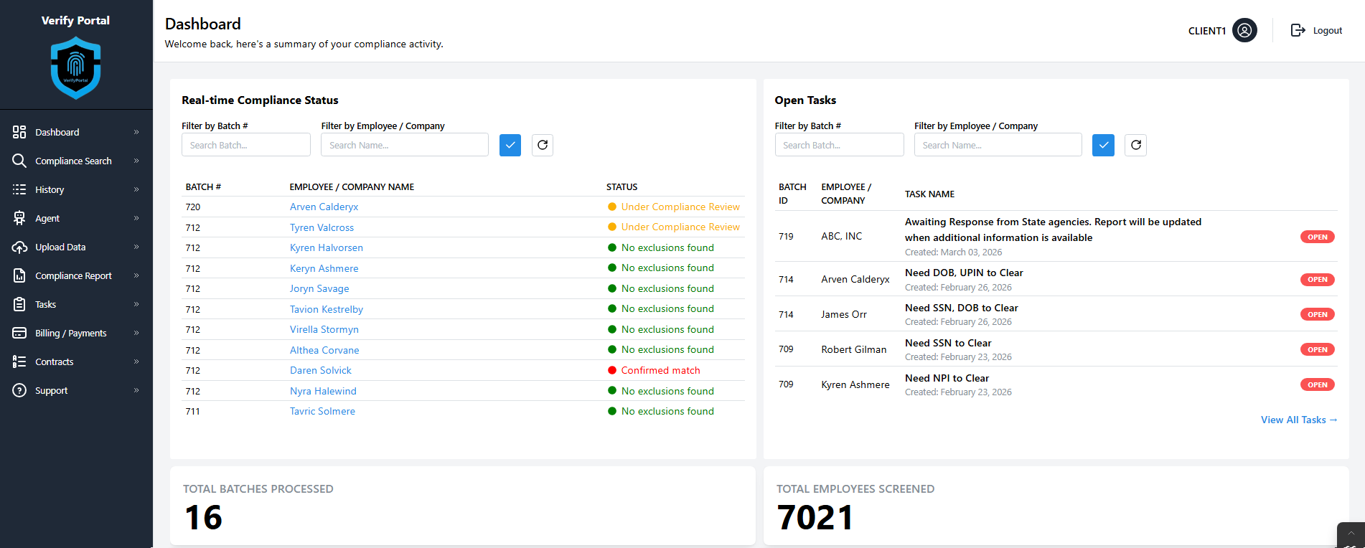Click the Verify Portal shield logo
The height and width of the screenshot is (548, 1365).
tap(75, 68)
